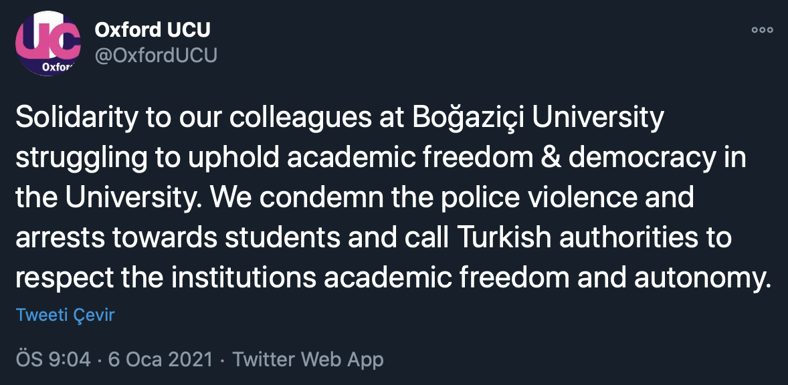Image resolution: width=788 pixels, height=385 pixels.
Task: Click the 6 Oca 2021 date
Action: click(x=160, y=360)
